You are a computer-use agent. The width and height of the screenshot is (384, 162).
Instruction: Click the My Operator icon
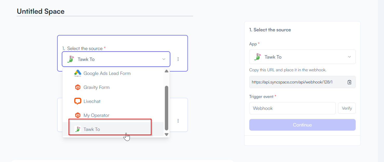pos(78,115)
